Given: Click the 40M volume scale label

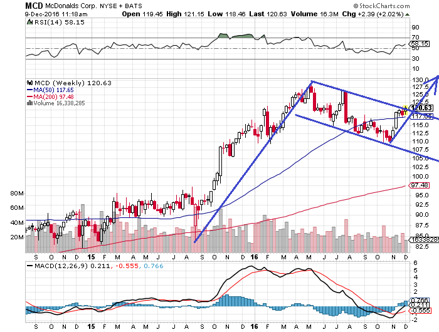Looking at the screenshot, I should (x=17, y=223).
